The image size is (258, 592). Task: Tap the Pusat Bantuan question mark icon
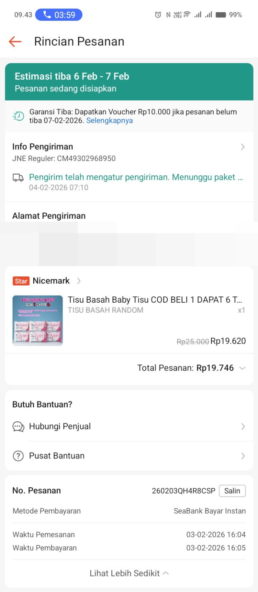click(18, 456)
